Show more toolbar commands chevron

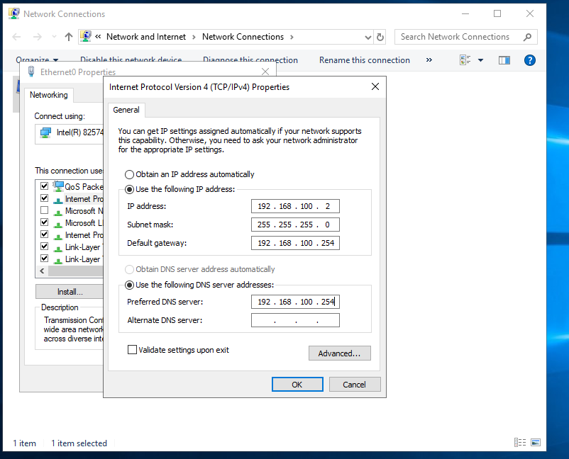coord(429,60)
